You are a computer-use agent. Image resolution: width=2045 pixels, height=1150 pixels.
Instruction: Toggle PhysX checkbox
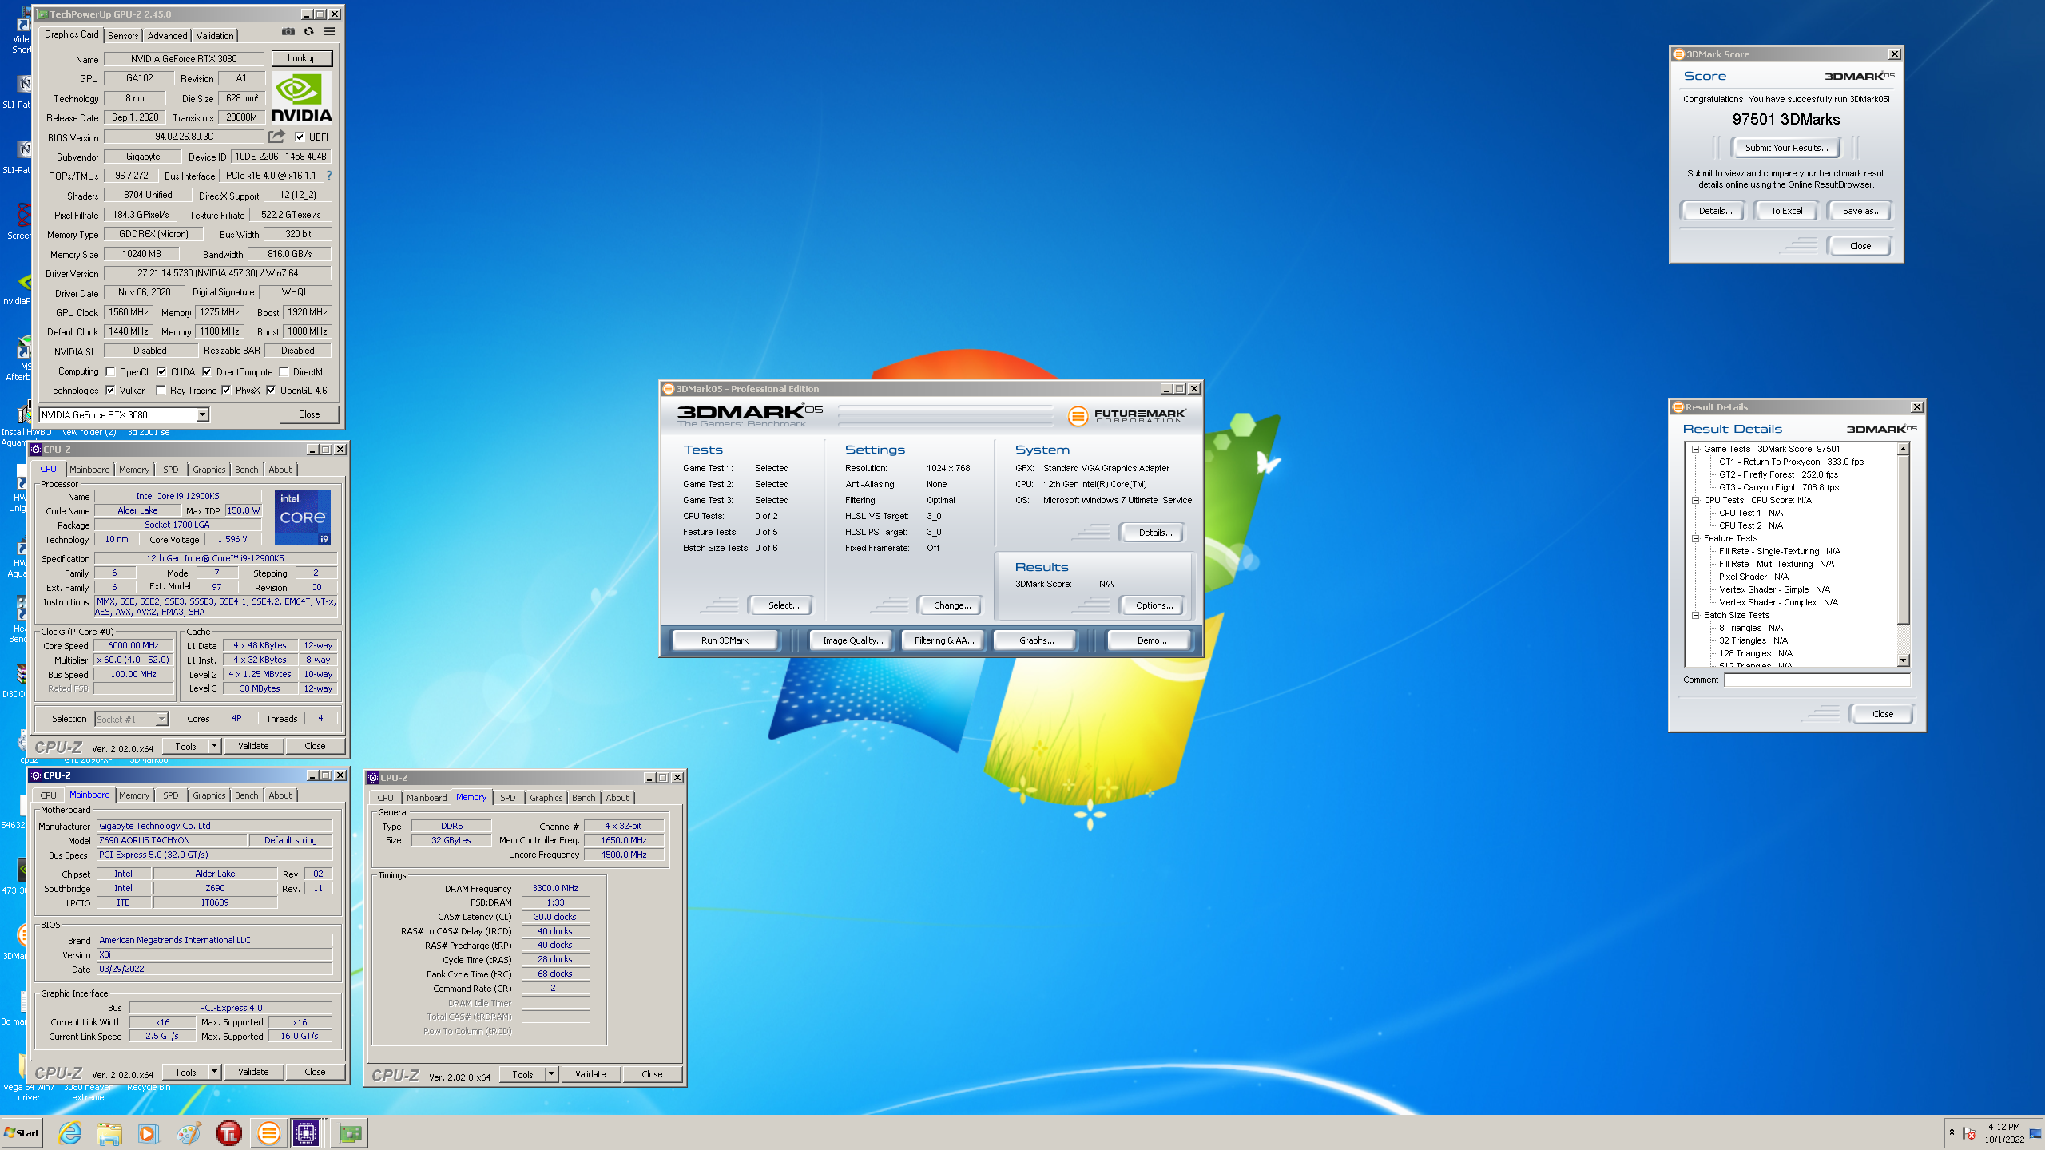click(x=226, y=391)
